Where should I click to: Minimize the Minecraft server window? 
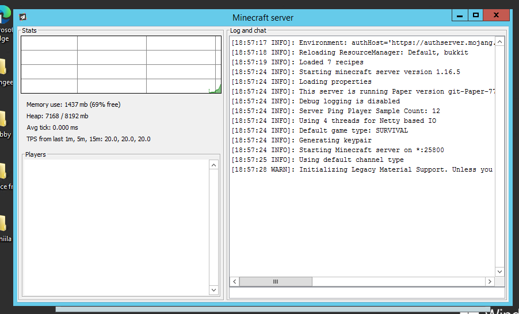click(x=460, y=15)
